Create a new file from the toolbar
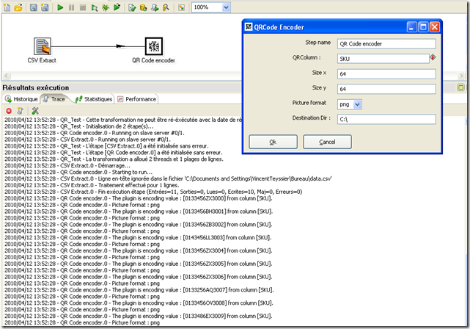This screenshot has height=329, width=470. [7, 7]
